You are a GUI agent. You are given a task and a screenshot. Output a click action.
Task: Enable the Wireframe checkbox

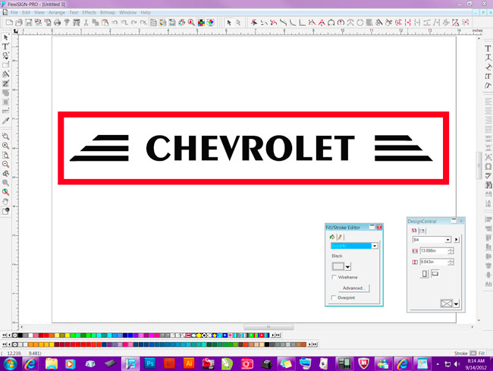point(334,278)
